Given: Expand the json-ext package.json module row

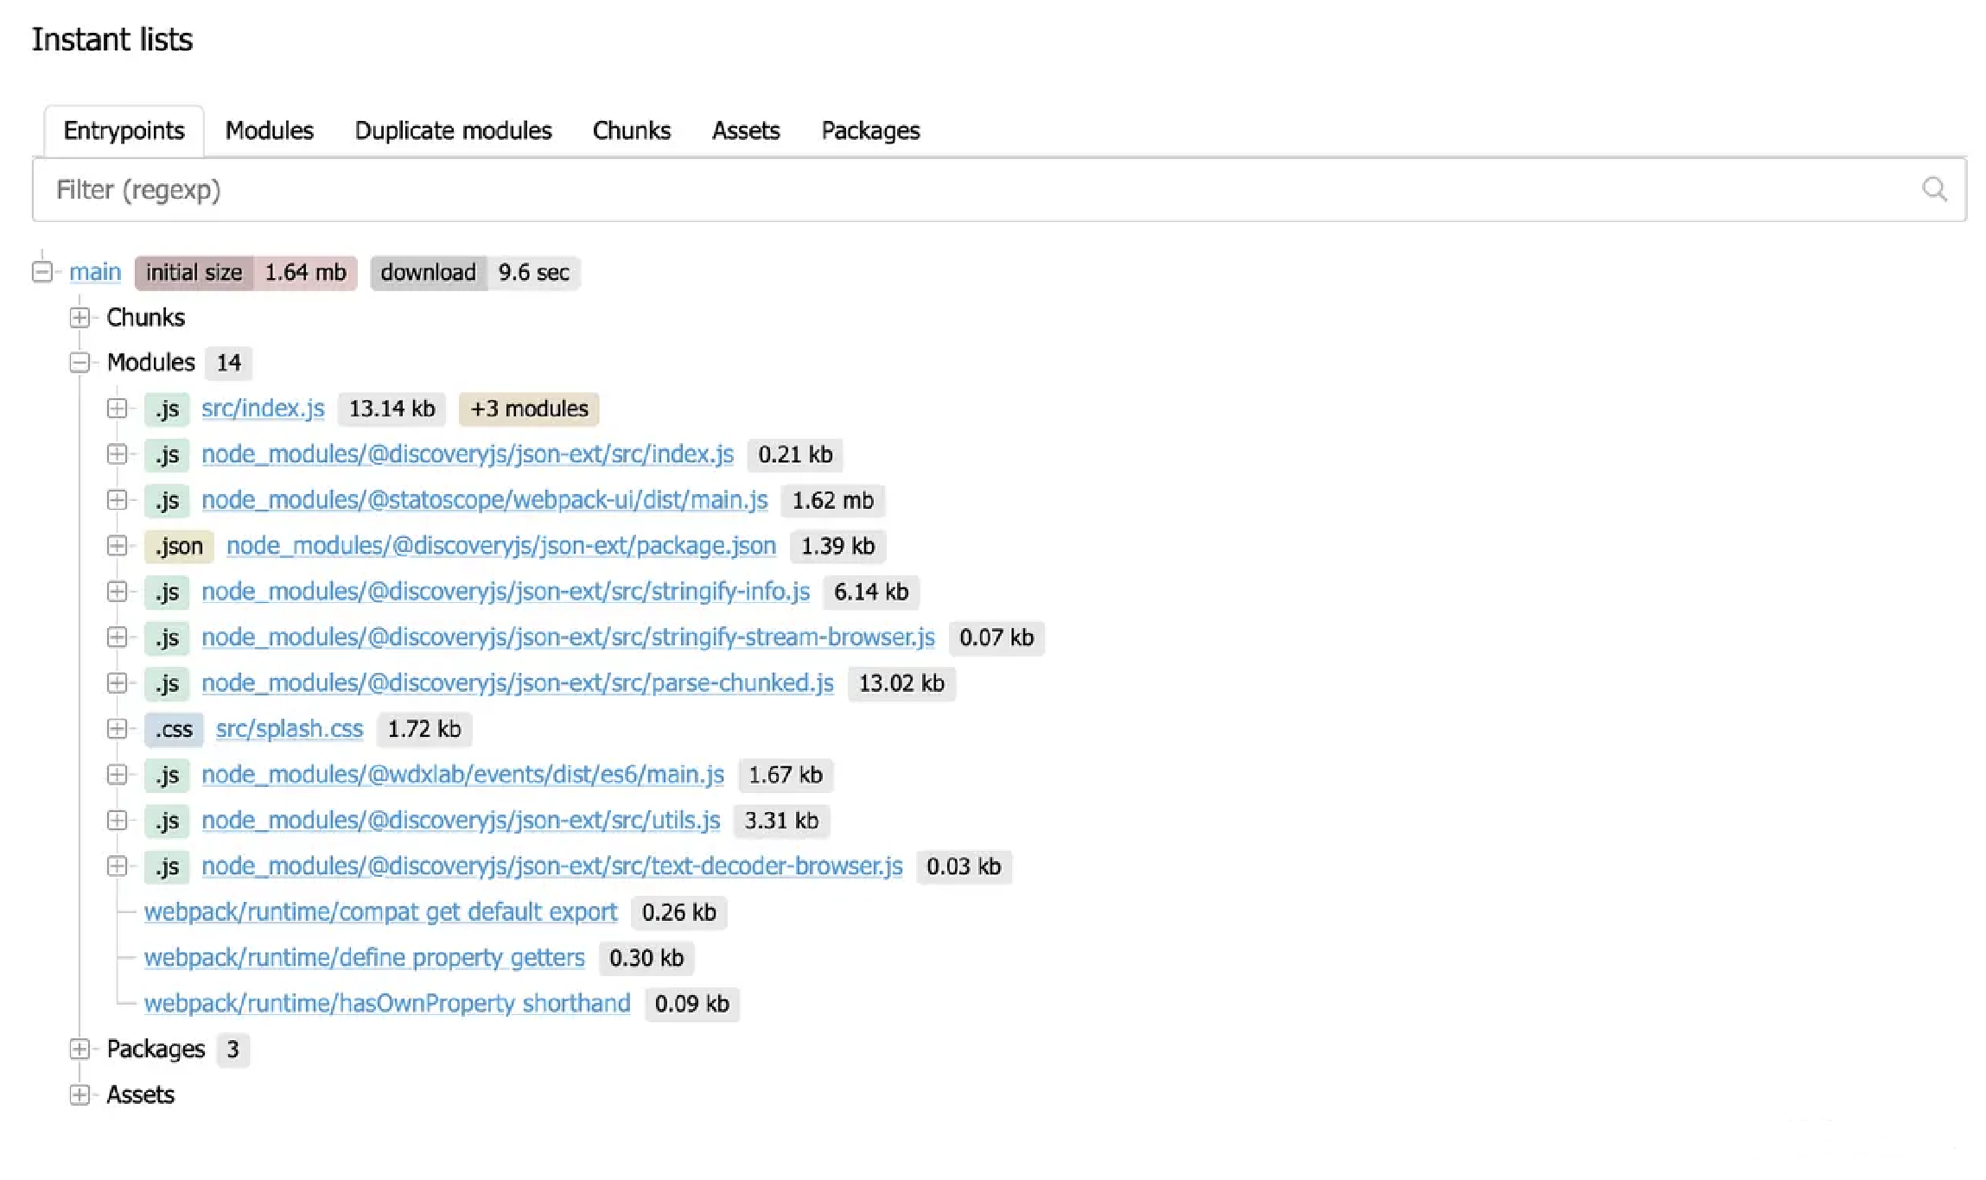Looking at the screenshot, I should pos(118,546).
